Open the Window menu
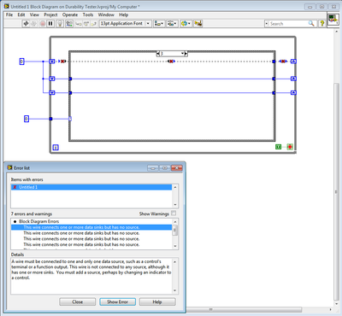 point(106,15)
